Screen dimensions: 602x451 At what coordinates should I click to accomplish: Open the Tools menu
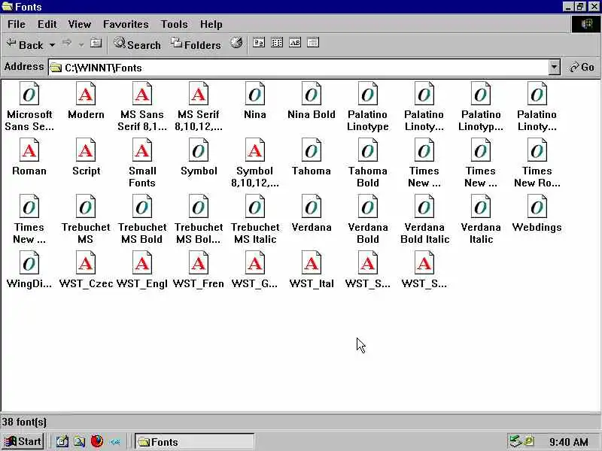(x=175, y=25)
